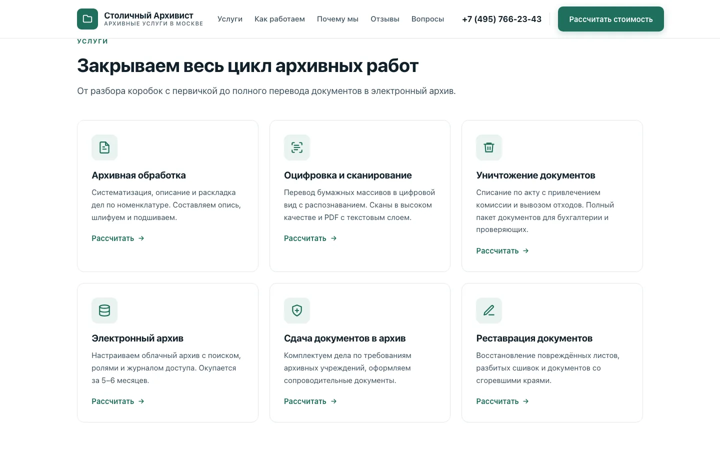This screenshot has height=450, width=720.
Task: Click the heading Реставрация документов
Action: tap(534, 338)
